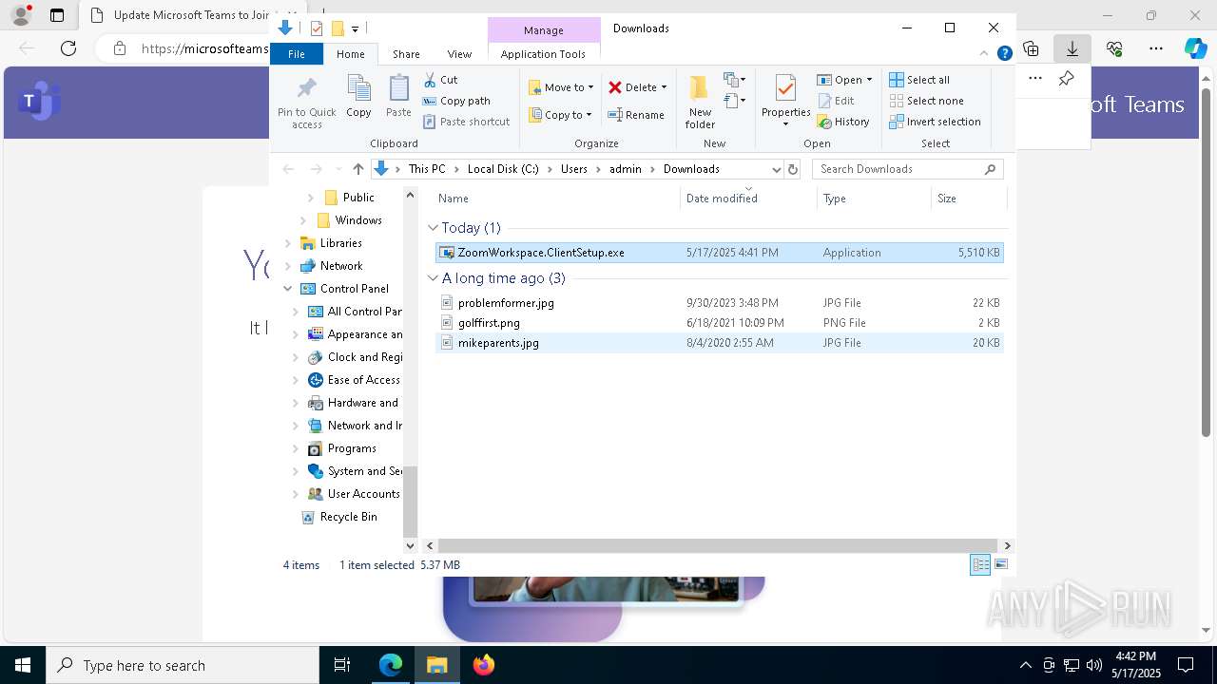Sort by the Date modified column header
This screenshot has width=1217, height=684.
[749, 199]
